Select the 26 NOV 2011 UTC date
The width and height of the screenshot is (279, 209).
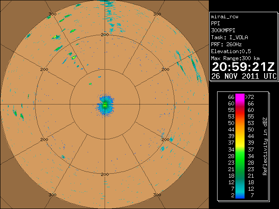click(x=244, y=76)
